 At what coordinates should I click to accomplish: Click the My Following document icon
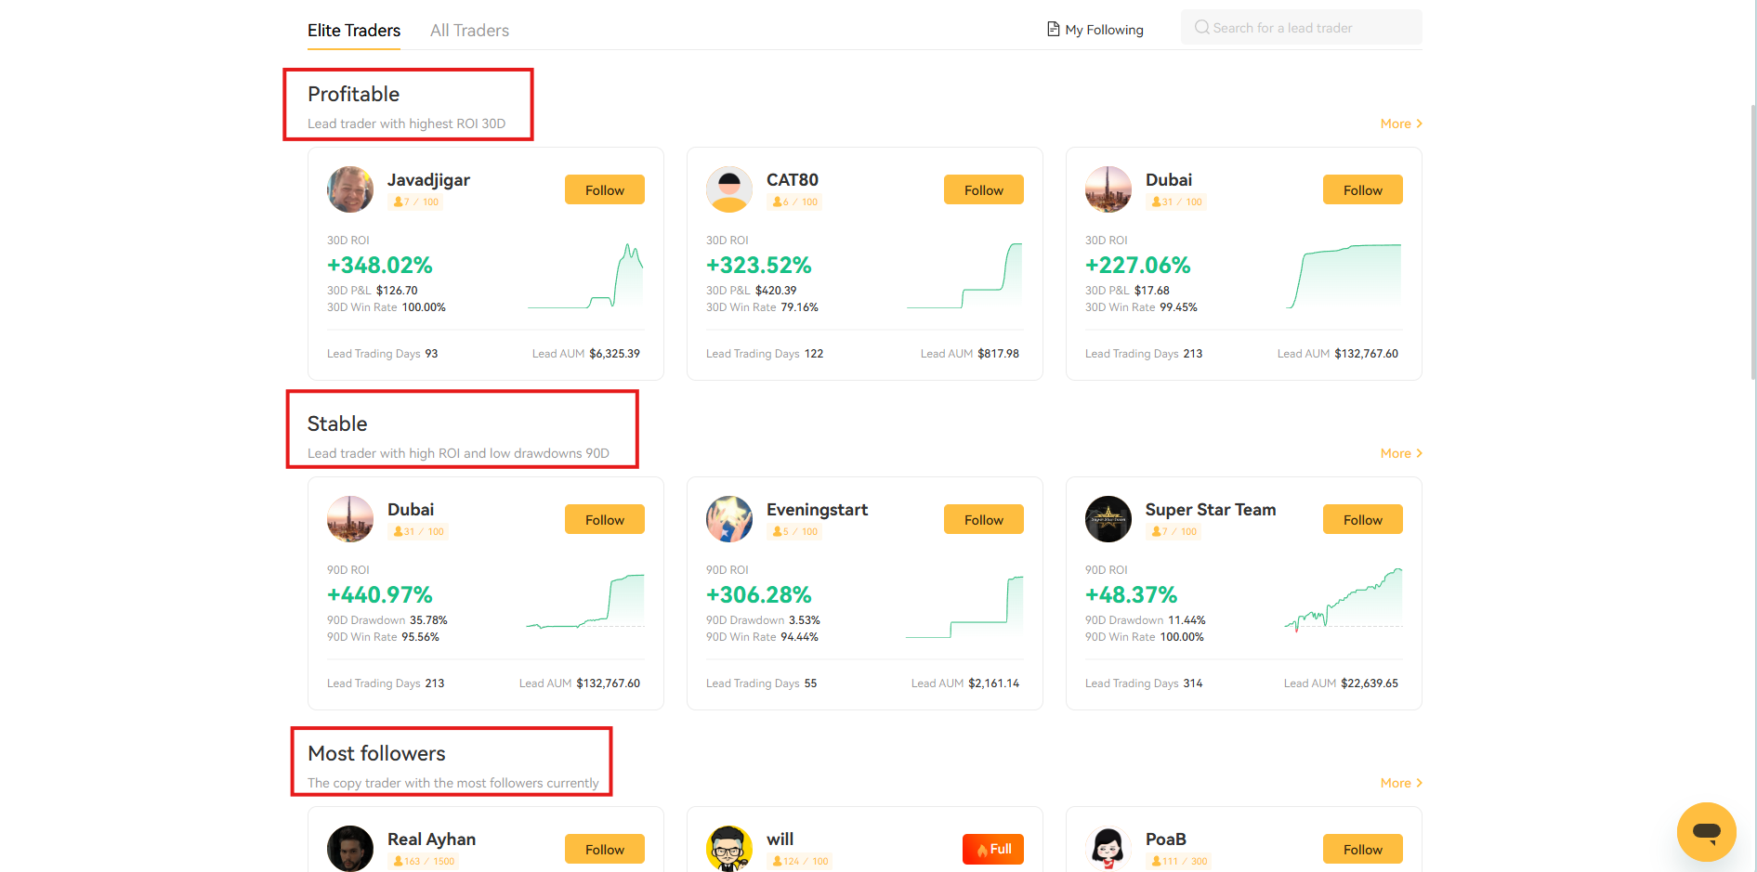pyautogui.click(x=1053, y=29)
